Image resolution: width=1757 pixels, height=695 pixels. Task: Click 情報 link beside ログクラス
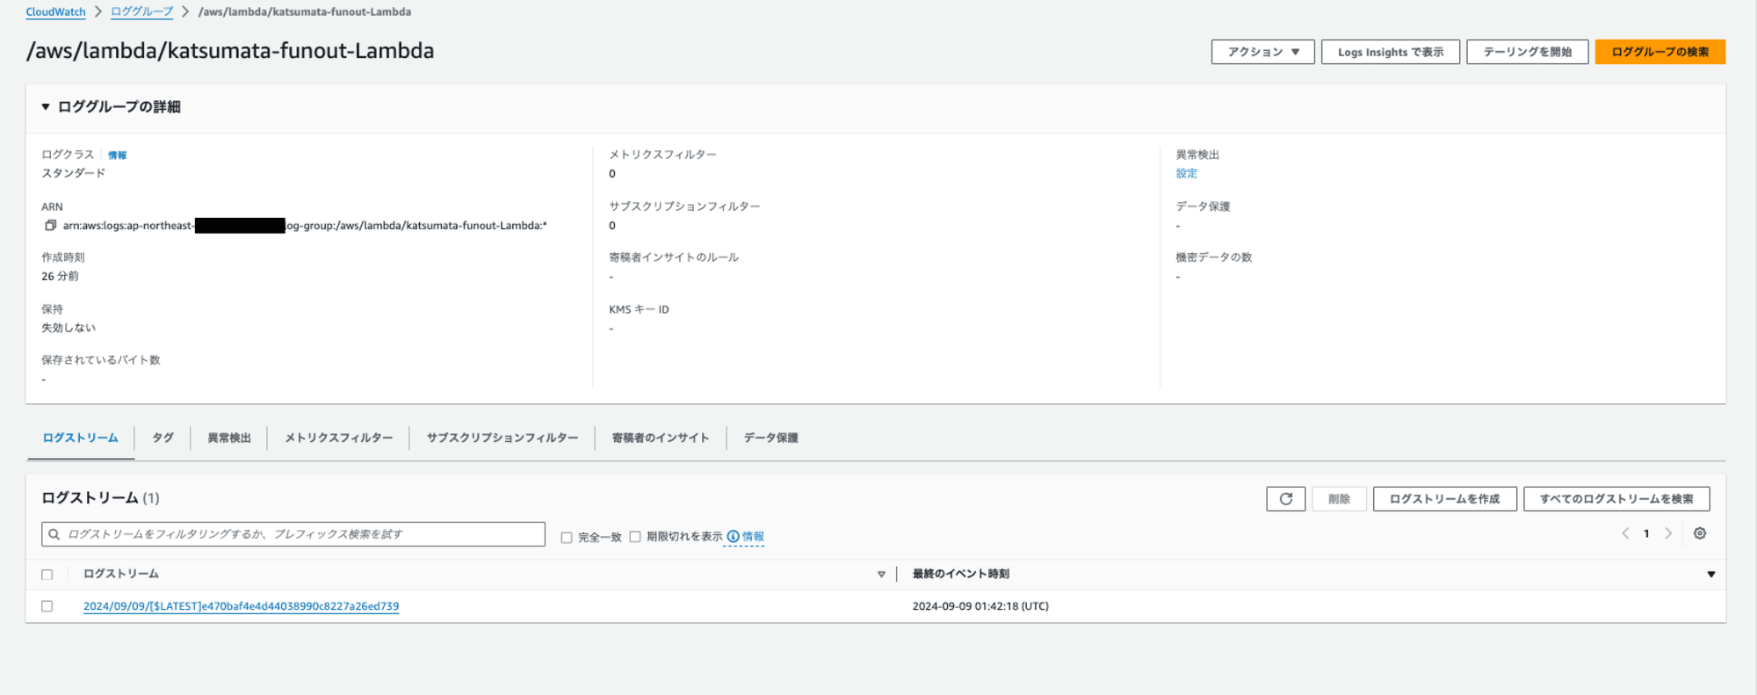tap(117, 156)
